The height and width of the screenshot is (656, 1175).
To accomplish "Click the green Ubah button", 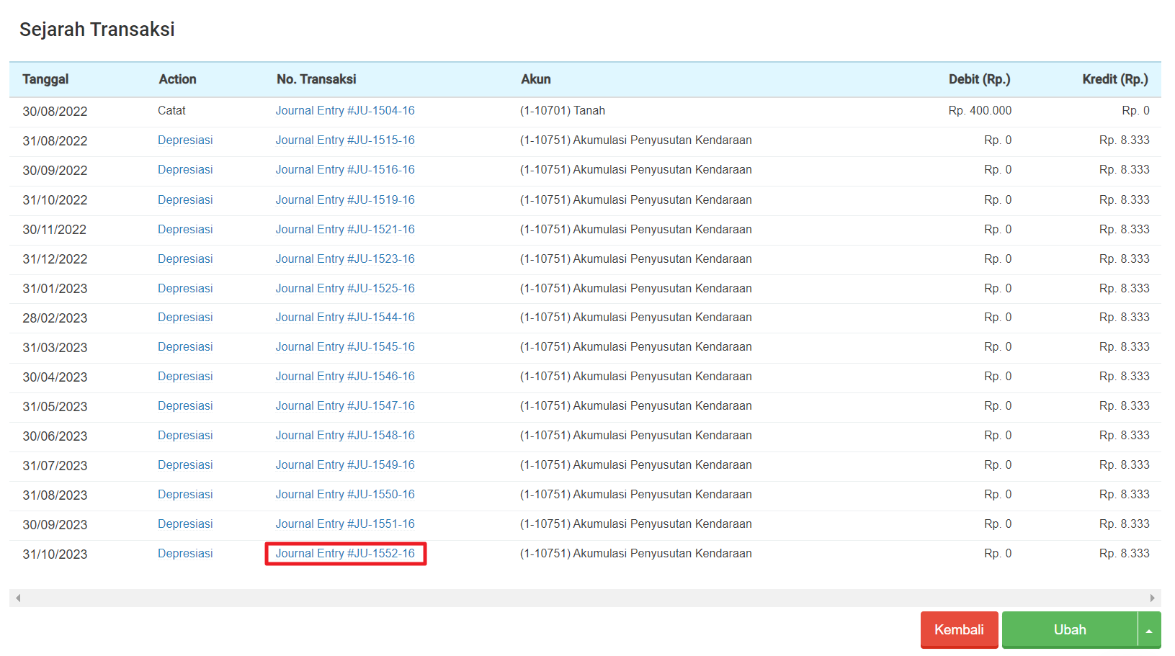I will [x=1070, y=630].
